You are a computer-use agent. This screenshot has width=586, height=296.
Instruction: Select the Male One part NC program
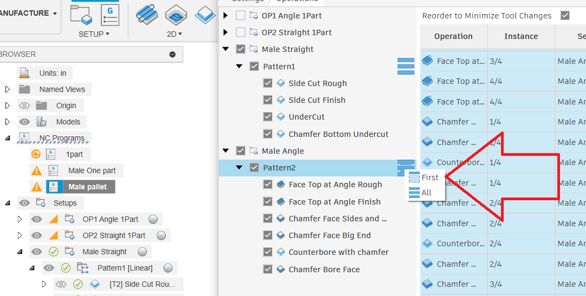pyautogui.click(x=92, y=170)
